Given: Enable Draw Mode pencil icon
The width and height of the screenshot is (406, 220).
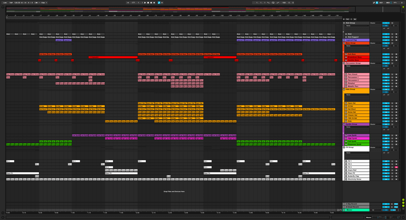Looking at the screenshot, I should (x=374, y=3).
